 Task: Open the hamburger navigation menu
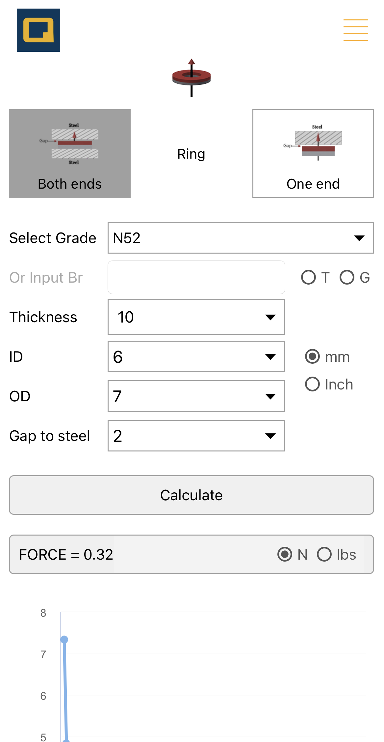point(356,30)
